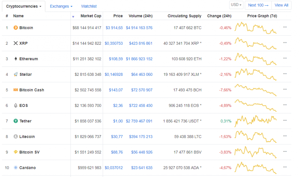The height and width of the screenshot is (177, 300).
Task: Open the more options menu for Stellar row
Action: [x=285, y=74]
